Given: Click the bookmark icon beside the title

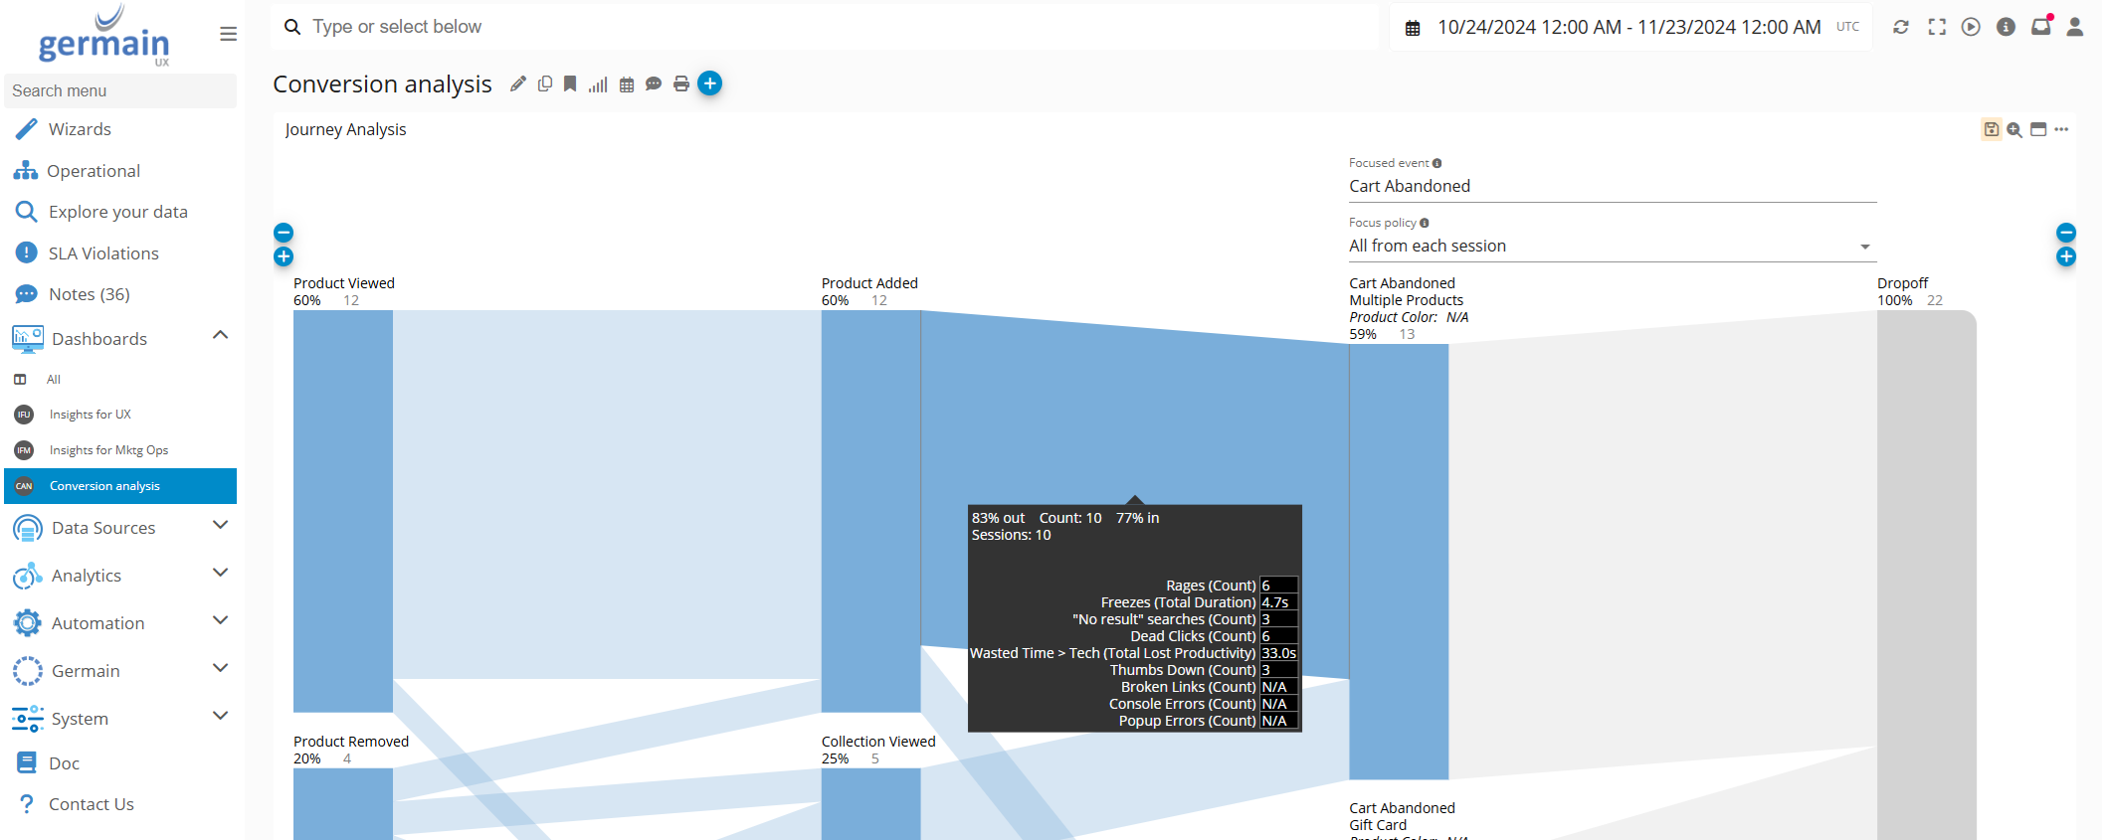Looking at the screenshot, I should tap(570, 84).
